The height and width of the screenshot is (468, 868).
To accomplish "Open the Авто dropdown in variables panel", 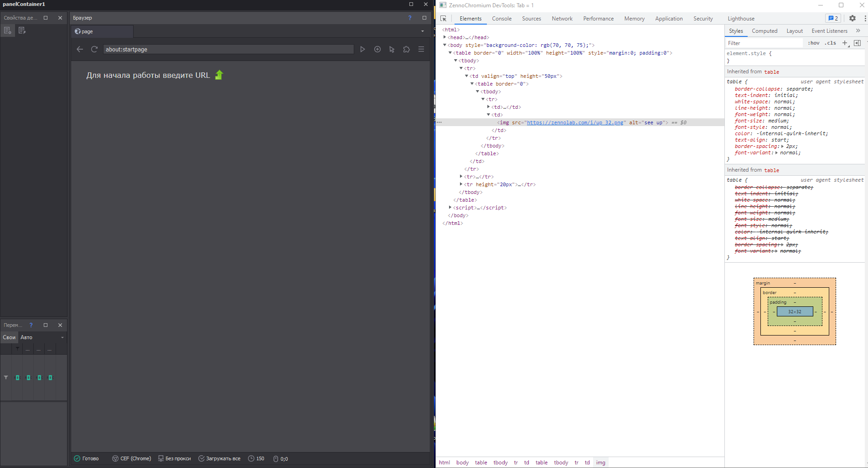I will 62,337.
